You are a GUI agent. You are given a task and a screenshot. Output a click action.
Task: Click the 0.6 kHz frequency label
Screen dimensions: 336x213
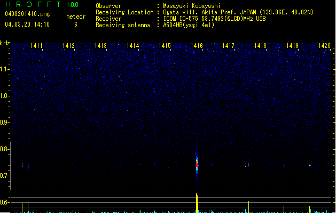[x=4, y=202]
